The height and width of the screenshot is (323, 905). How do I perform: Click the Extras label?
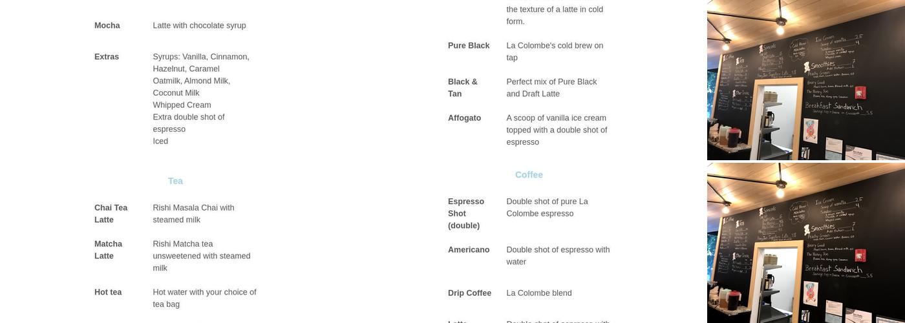point(107,57)
